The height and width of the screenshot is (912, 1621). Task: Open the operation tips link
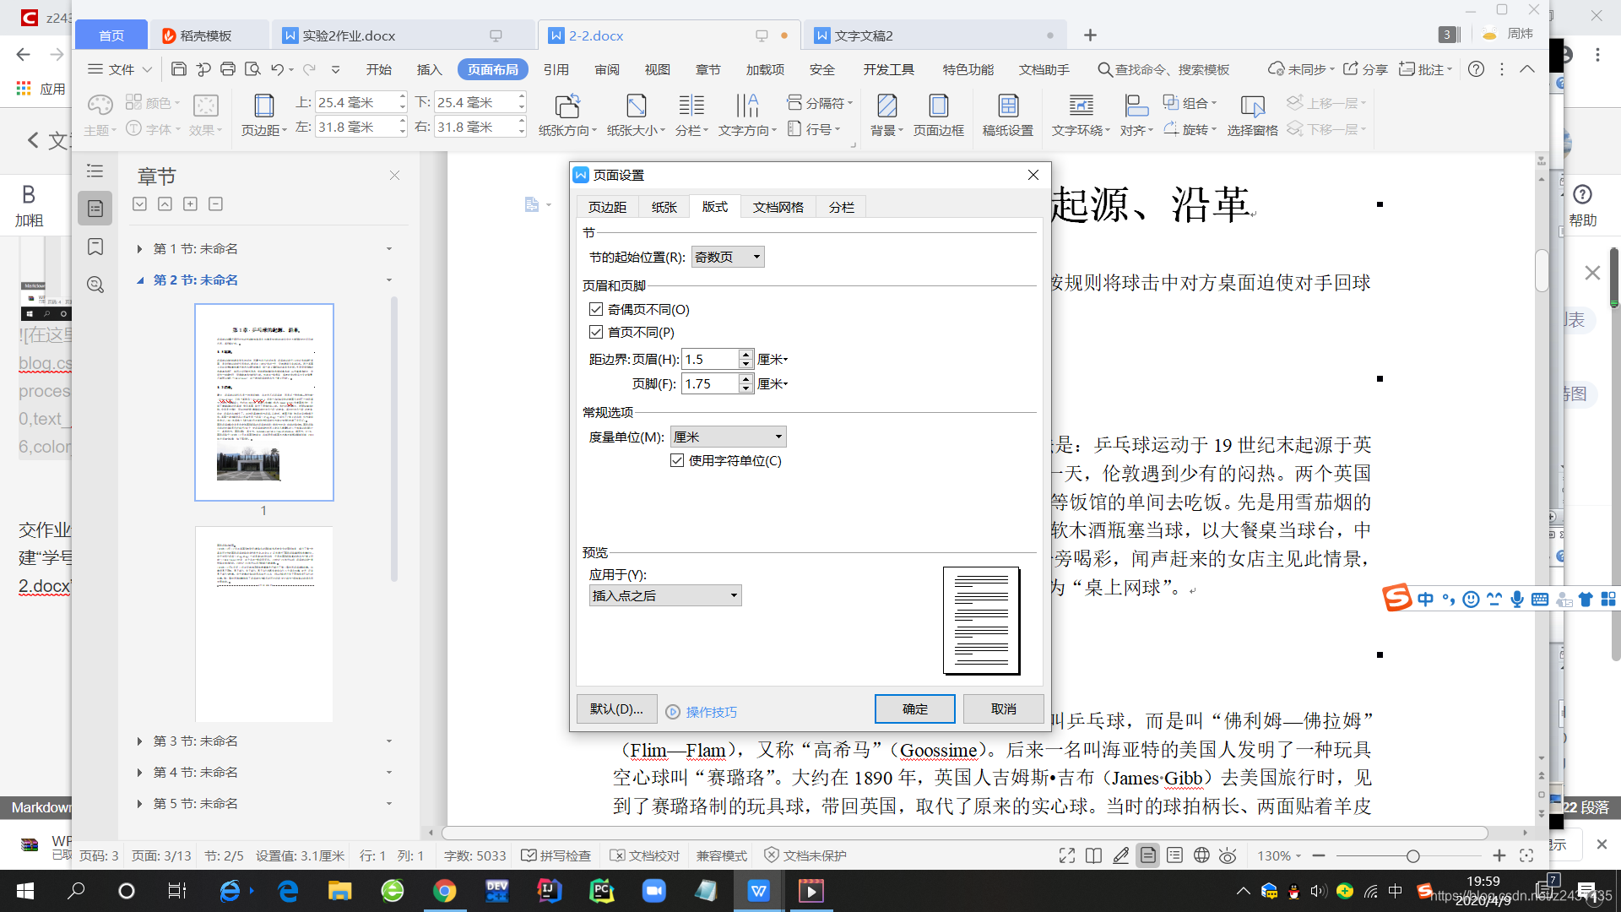702,712
